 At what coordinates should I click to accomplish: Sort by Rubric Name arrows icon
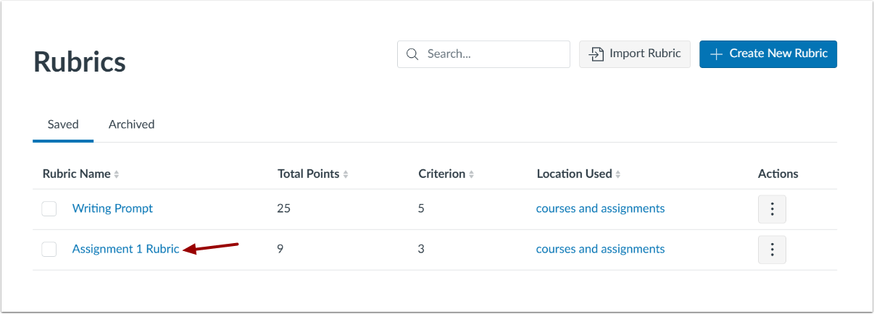[x=117, y=174]
